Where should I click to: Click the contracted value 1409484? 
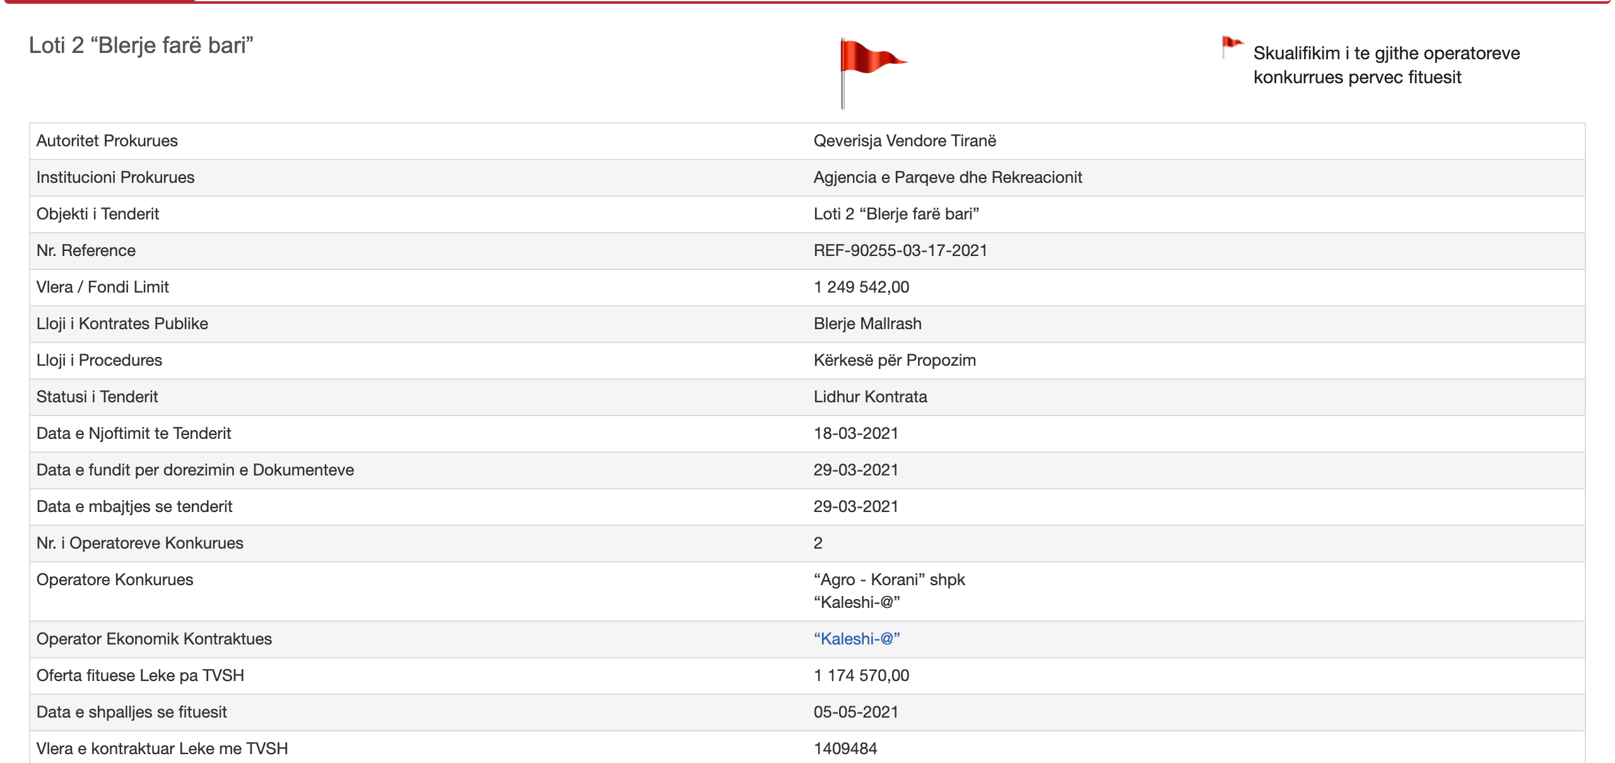coord(845,748)
